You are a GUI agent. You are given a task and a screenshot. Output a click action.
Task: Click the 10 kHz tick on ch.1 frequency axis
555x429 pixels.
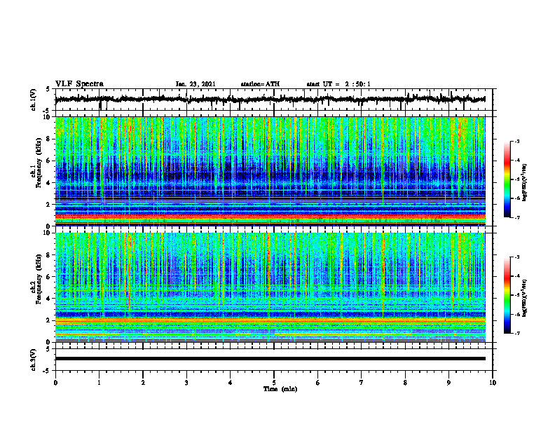click(x=48, y=117)
